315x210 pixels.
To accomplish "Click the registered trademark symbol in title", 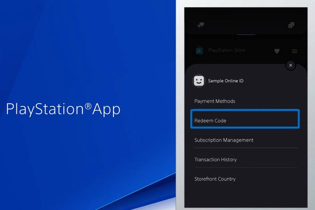I will click(88, 106).
